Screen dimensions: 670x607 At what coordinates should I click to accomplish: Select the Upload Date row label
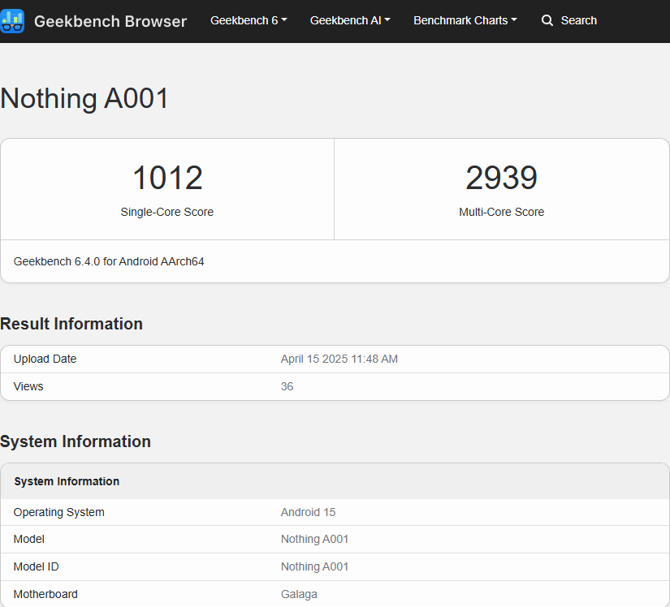pyautogui.click(x=45, y=359)
